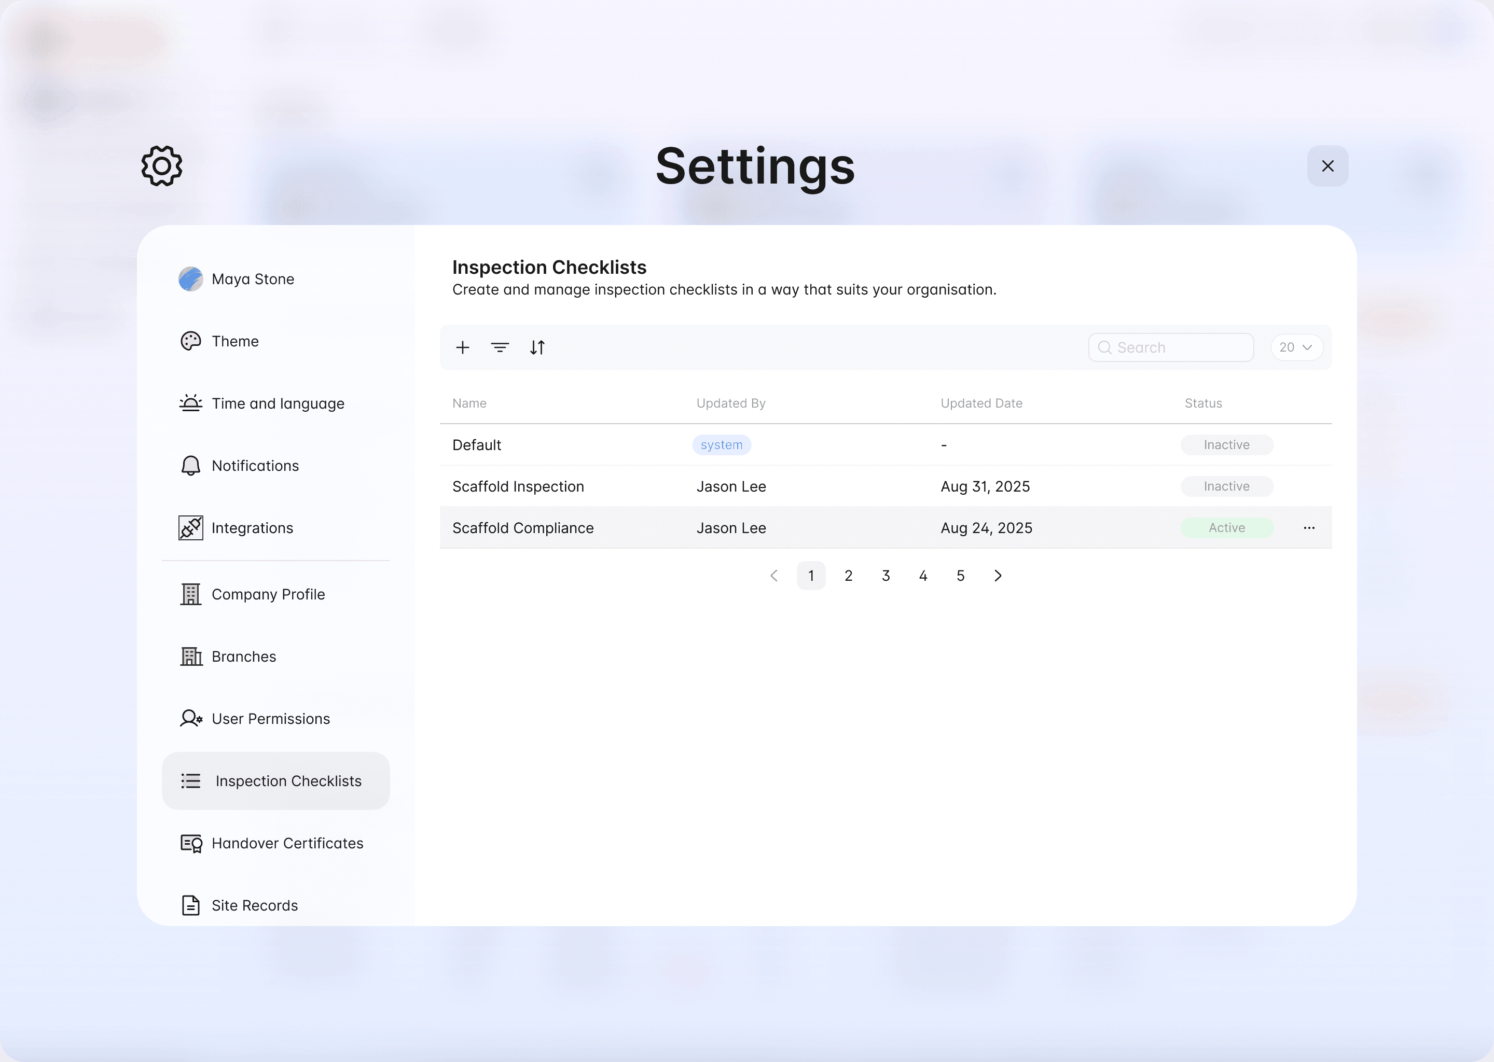This screenshot has height=1062, width=1494.
Task: Click the Search input field
Action: tap(1171, 347)
